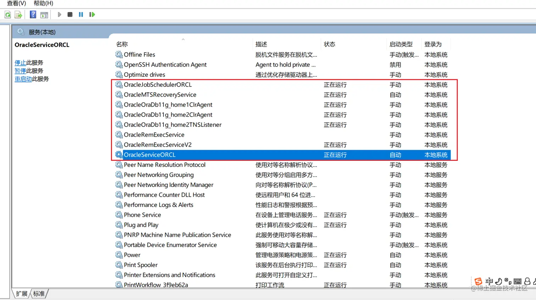Click the 暂停 link to pause service
The image size is (536, 300).
click(20, 71)
